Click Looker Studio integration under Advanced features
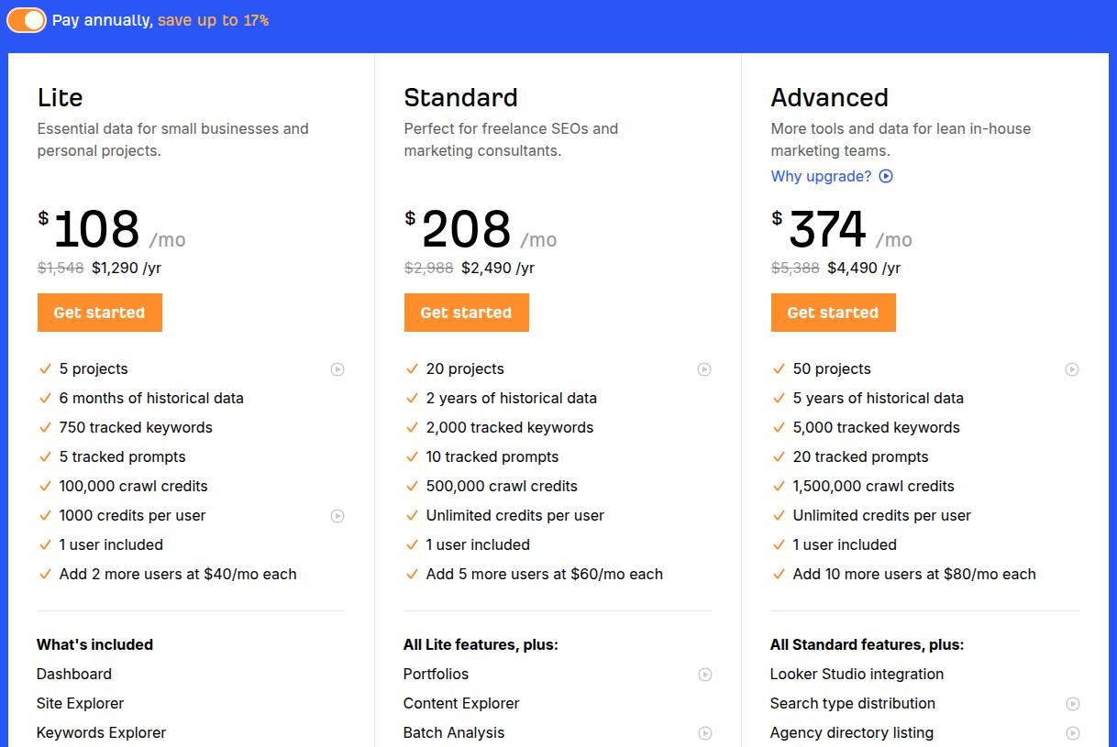 pos(857,674)
